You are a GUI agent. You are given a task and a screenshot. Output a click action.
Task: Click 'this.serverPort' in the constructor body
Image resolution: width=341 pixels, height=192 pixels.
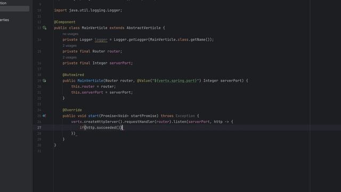click(x=87, y=92)
